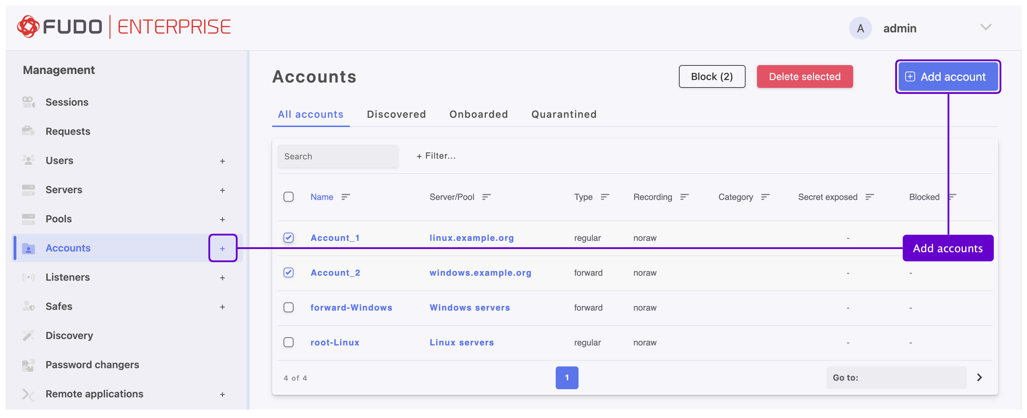Open the Quarantined tab
This screenshot has width=1027, height=418.
point(563,114)
